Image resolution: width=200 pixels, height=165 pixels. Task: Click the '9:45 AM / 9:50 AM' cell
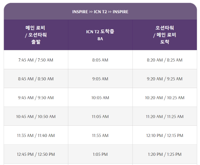pos(36,97)
